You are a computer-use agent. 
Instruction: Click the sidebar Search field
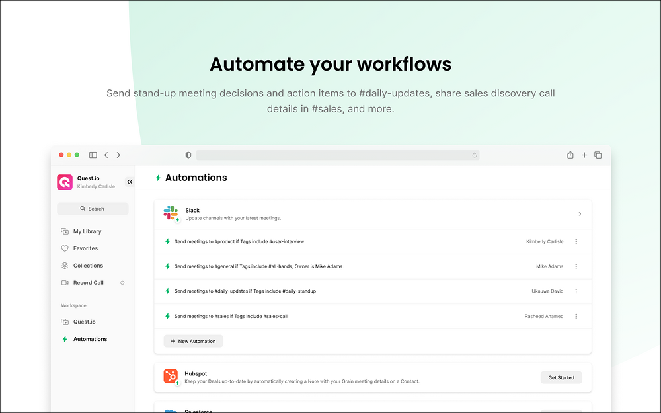pyautogui.click(x=93, y=209)
